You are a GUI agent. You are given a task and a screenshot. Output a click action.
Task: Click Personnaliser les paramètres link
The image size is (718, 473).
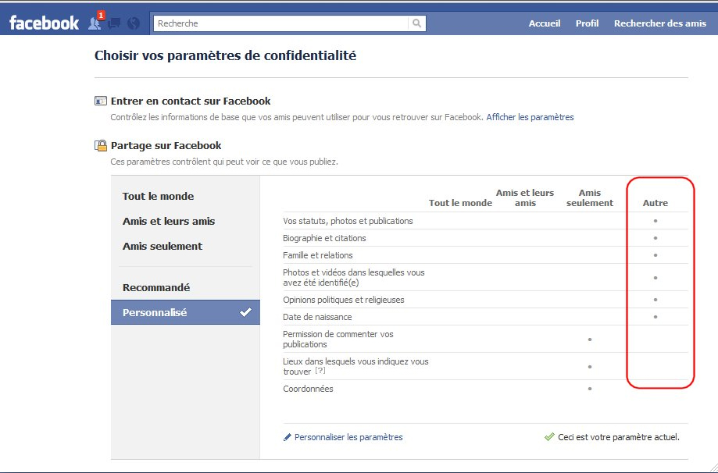coord(348,437)
